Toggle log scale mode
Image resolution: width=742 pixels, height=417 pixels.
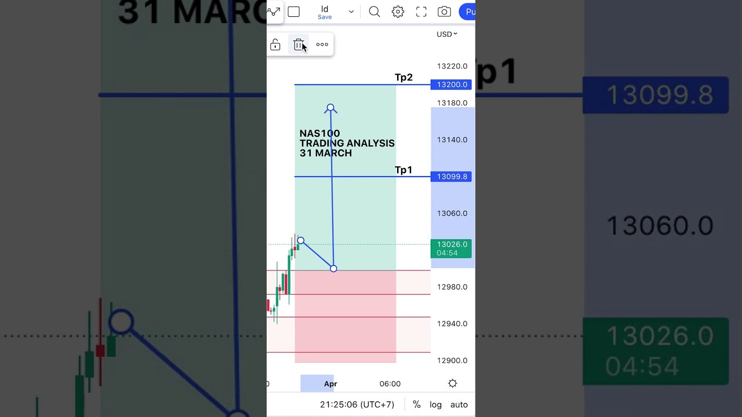(x=435, y=405)
